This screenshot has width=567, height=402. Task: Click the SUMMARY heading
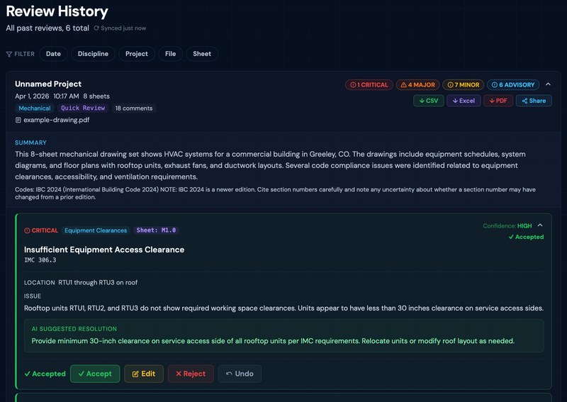coord(30,143)
